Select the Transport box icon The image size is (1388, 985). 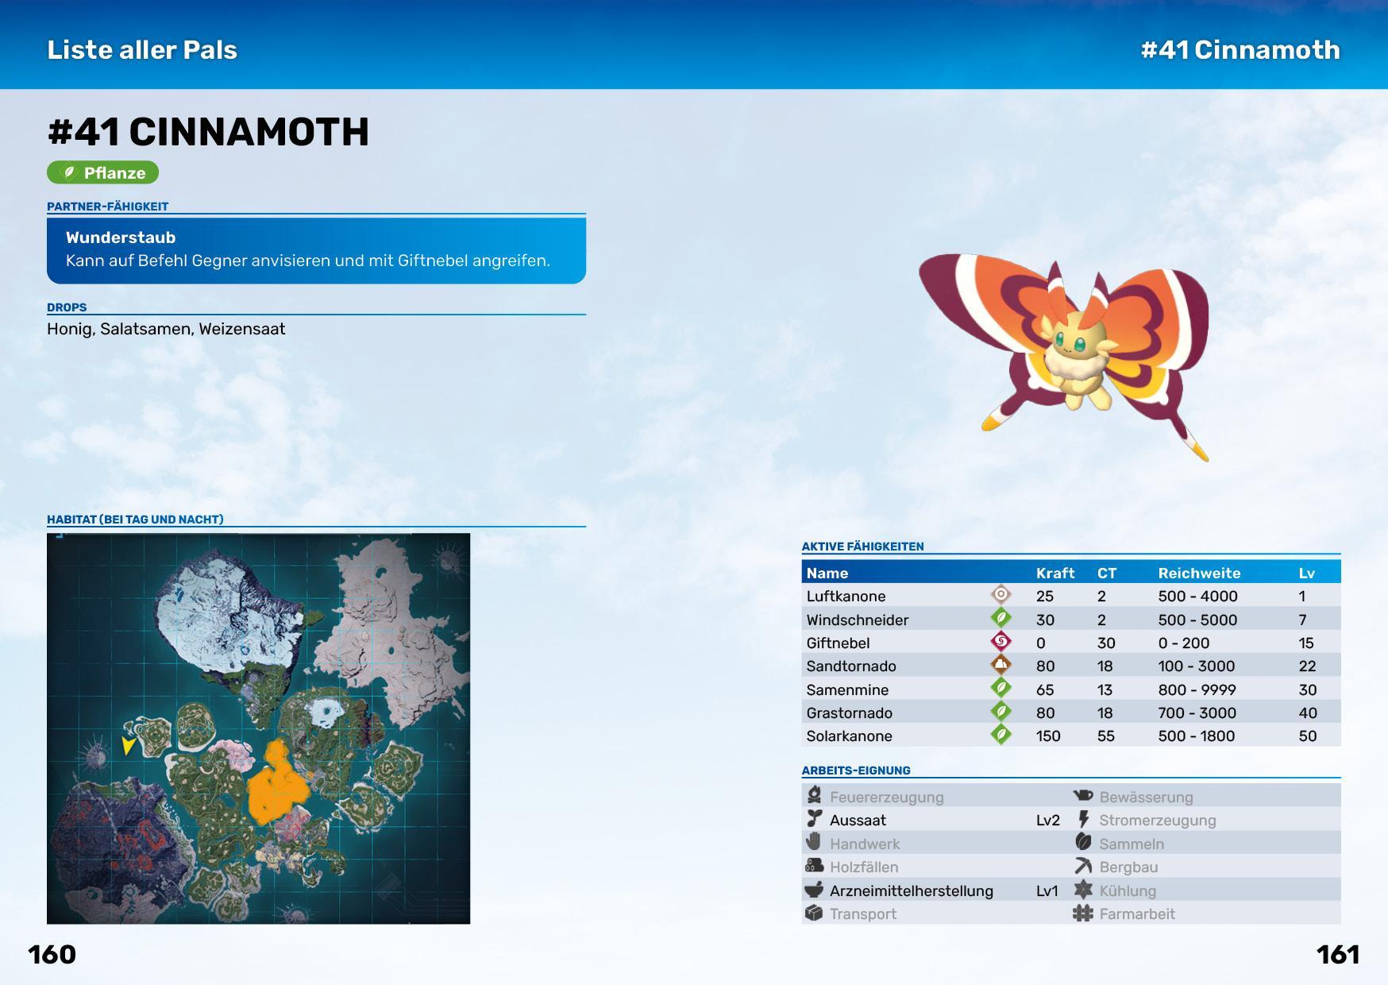point(814,913)
